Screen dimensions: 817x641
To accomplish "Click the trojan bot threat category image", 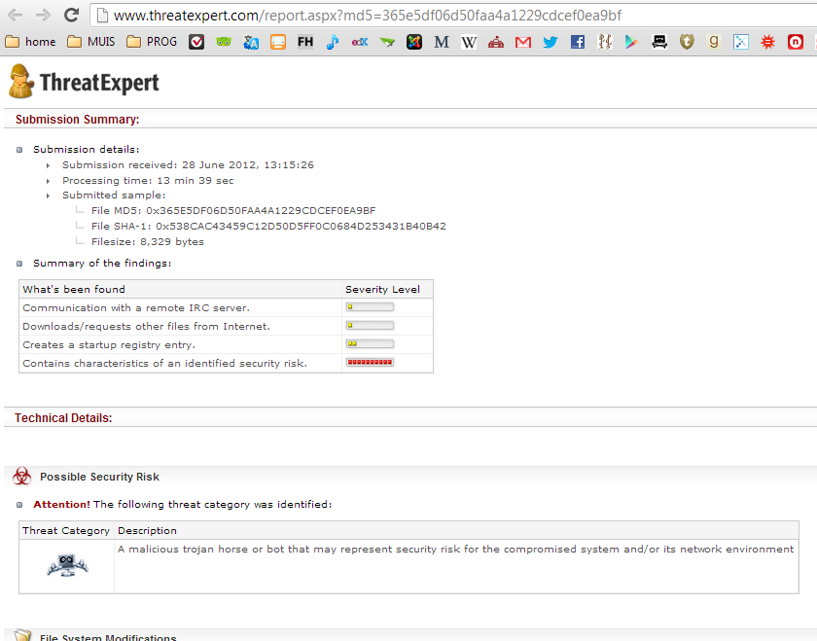I will 67,565.
